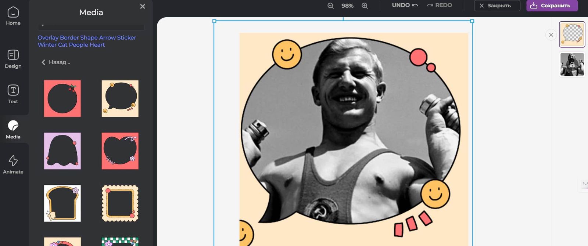Click the Сохранить save button
The height and width of the screenshot is (246, 588).
point(552,6)
